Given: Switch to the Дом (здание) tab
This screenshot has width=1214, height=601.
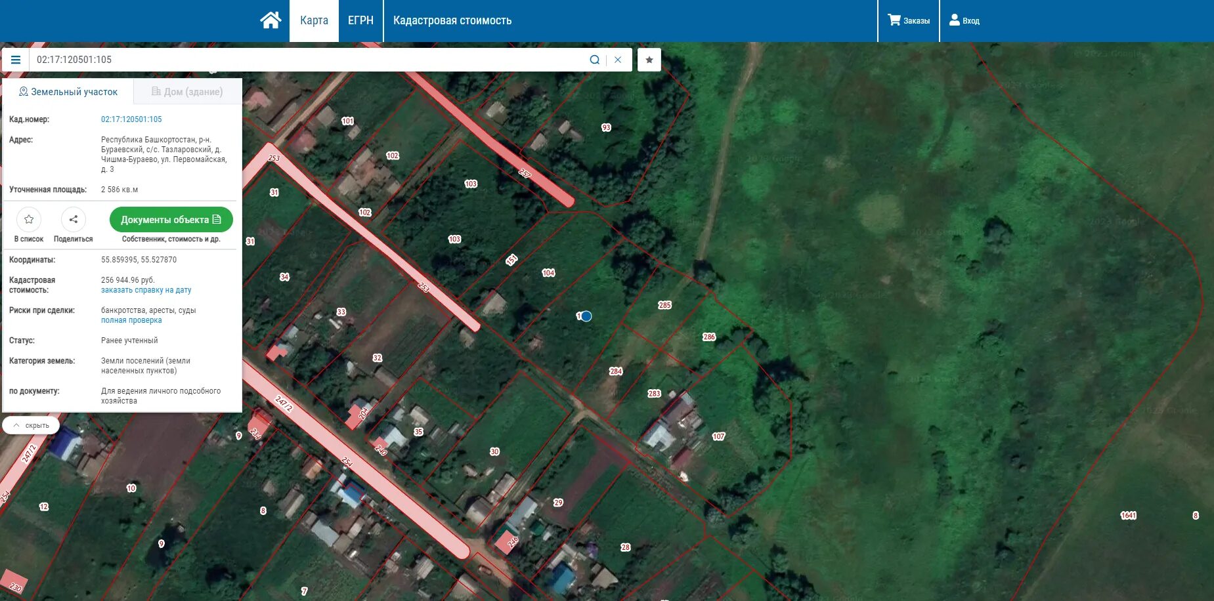Looking at the screenshot, I should tap(188, 92).
